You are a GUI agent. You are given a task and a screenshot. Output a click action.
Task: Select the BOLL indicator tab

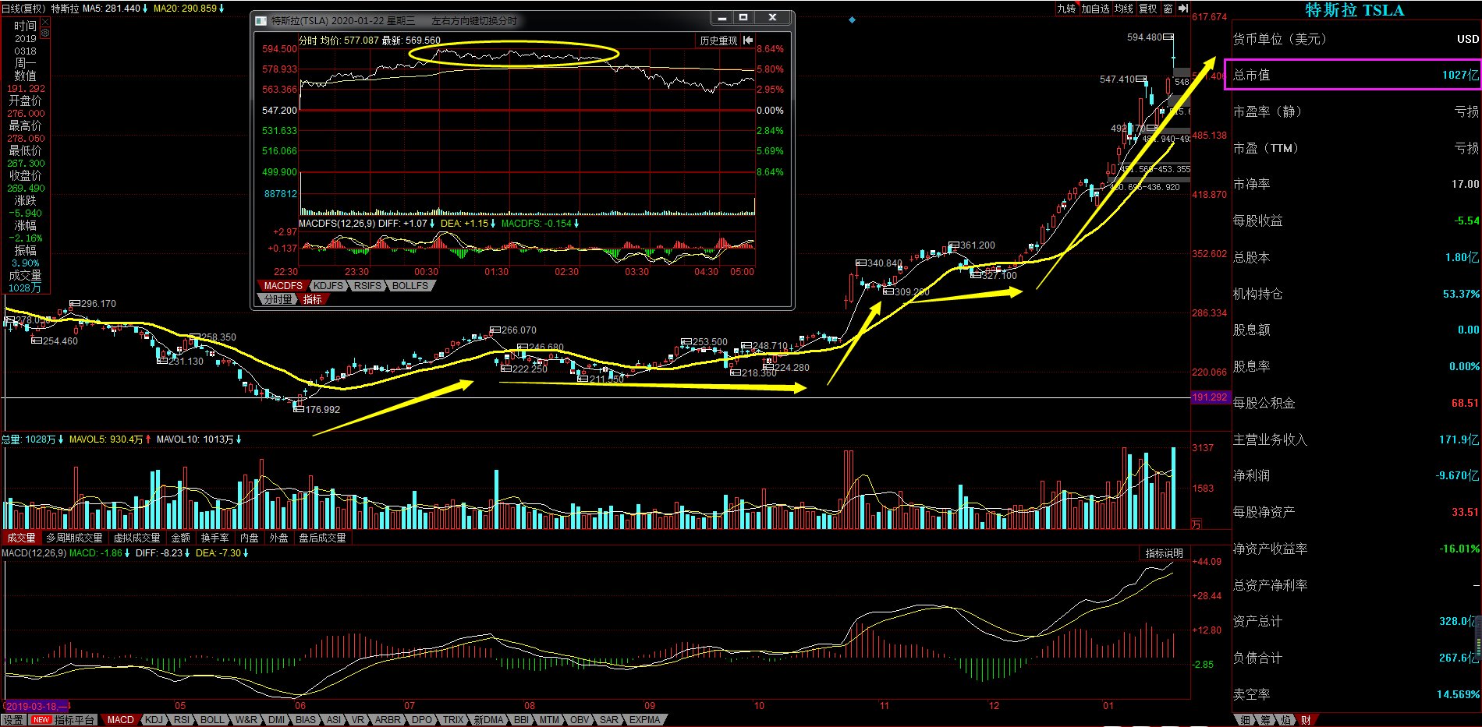coord(212,720)
